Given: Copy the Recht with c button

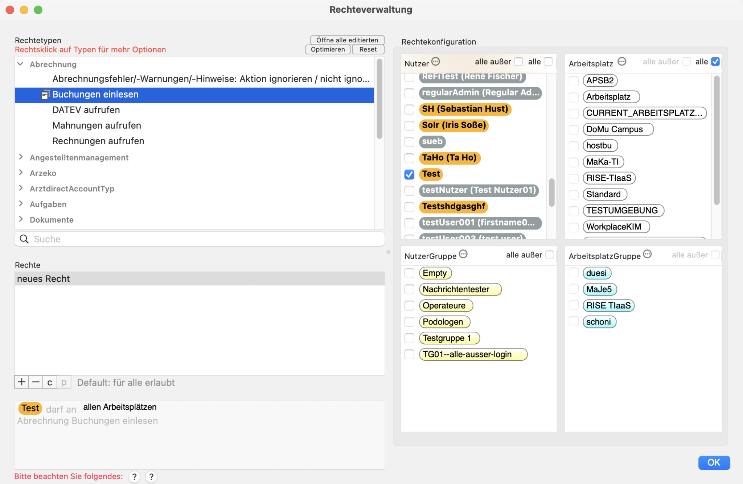Looking at the screenshot, I should pyautogui.click(x=50, y=382).
